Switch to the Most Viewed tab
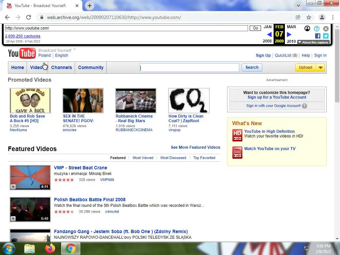The height and width of the screenshot is (255, 340). (143, 158)
